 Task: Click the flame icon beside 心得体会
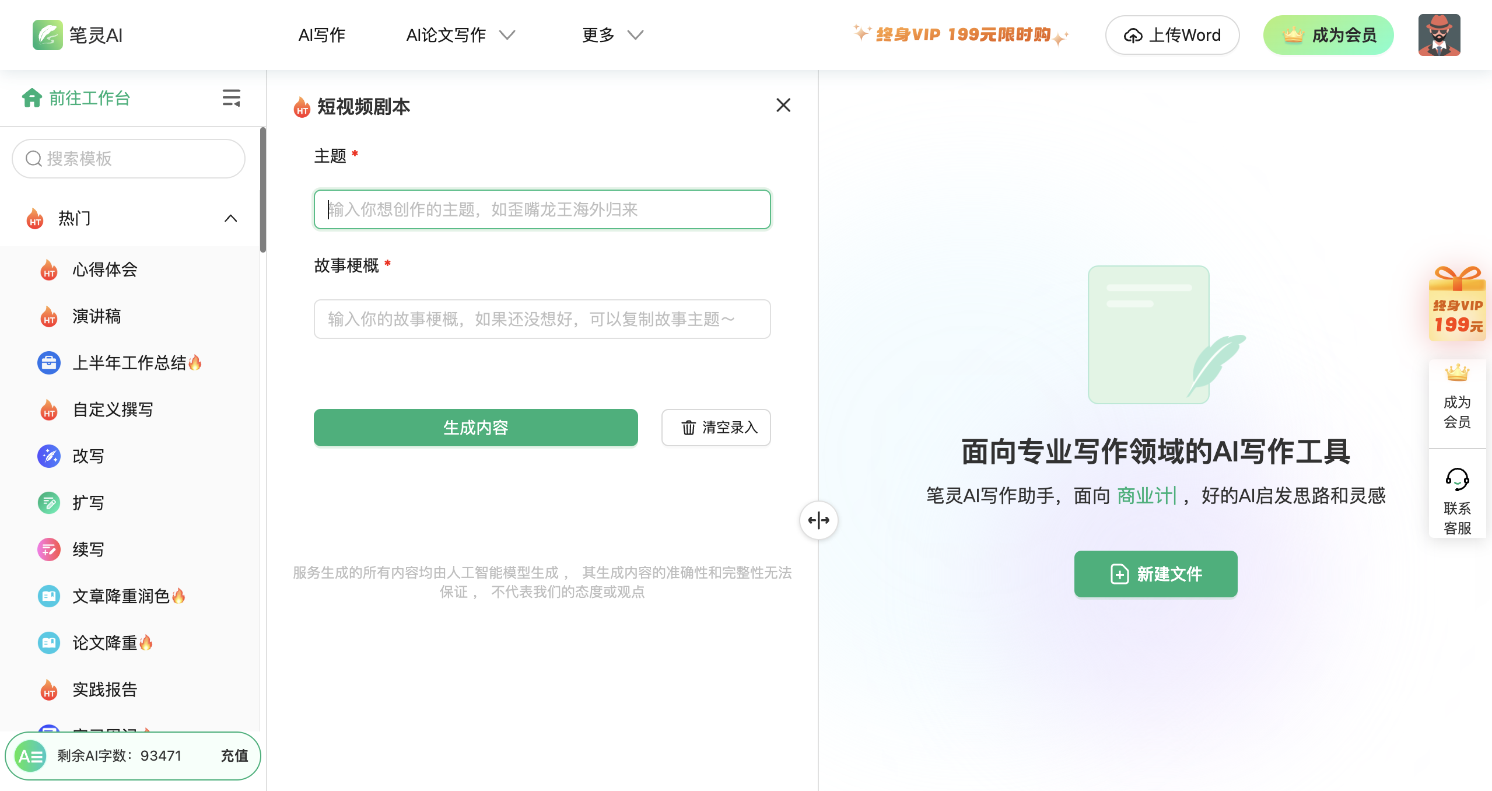click(49, 270)
